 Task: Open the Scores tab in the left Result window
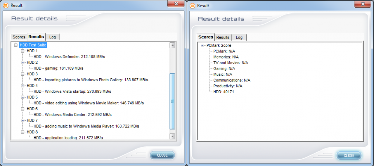[19, 37]
